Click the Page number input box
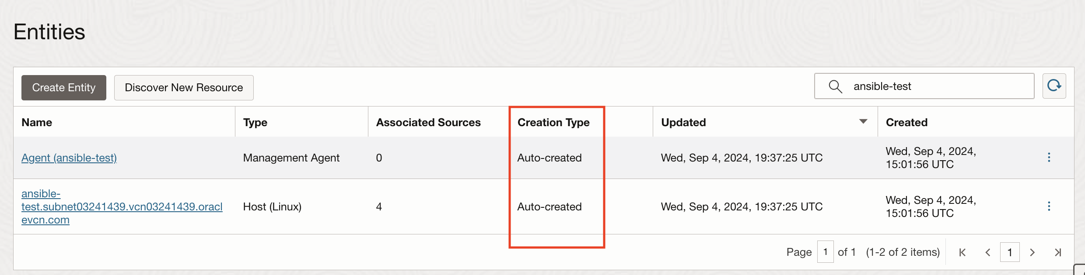The height and width of the screenshot is (275, 1085). pyautogui.click(x=825, y=252)
